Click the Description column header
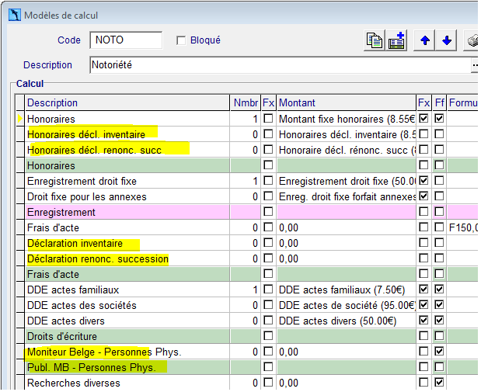Screen dimensions: 481x392 127,102
